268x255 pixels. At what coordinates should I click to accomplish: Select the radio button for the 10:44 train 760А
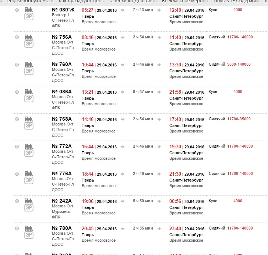17,65
